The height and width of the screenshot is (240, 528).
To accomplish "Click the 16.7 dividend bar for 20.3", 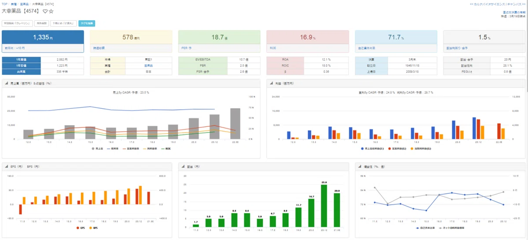I will pos(311,213).
